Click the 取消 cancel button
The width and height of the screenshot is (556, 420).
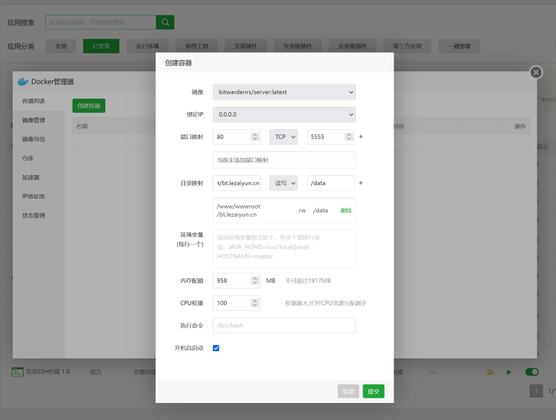pos(348,391)
